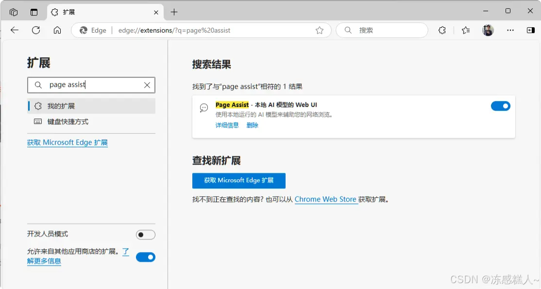This screenshot has height=289, width=541.
Task: Click the Edge logo in address bar
Action: click(x=84, y=31)
